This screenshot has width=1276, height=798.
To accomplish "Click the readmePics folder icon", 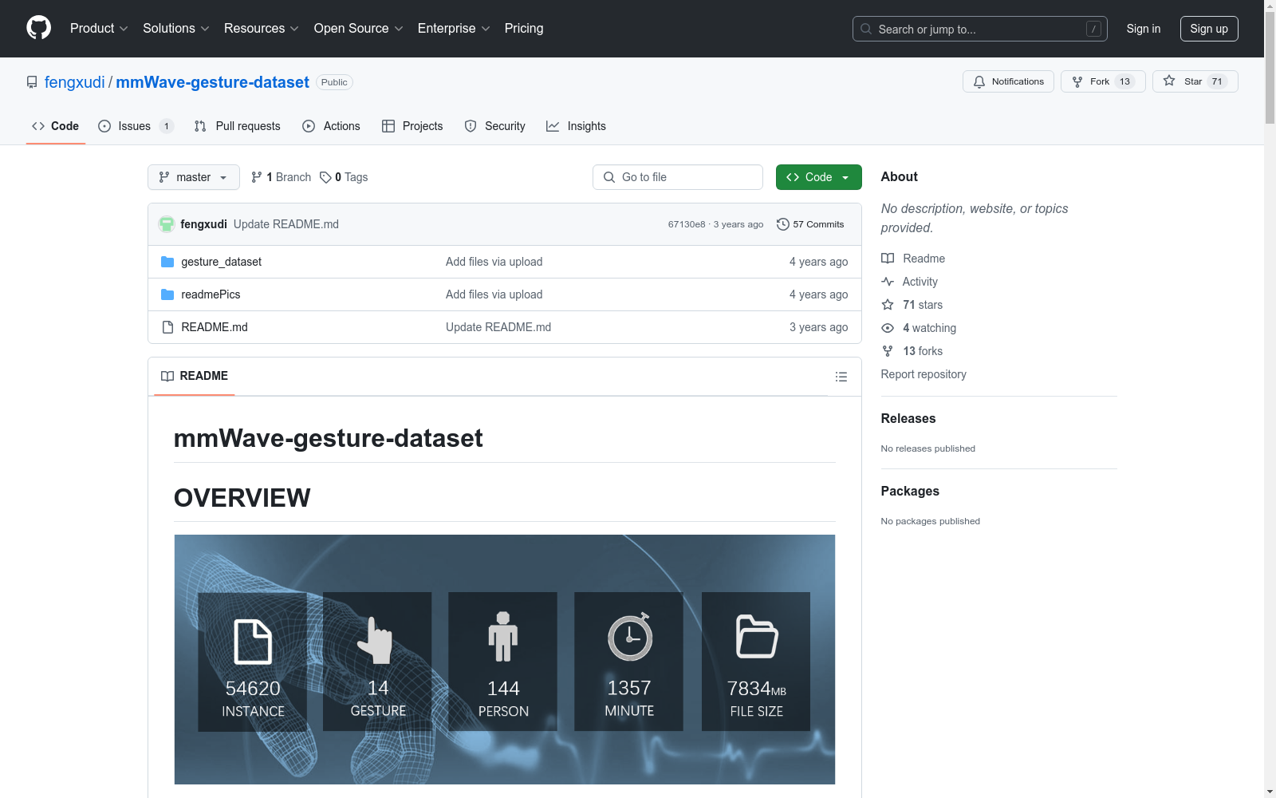I will tap(167, 294).
